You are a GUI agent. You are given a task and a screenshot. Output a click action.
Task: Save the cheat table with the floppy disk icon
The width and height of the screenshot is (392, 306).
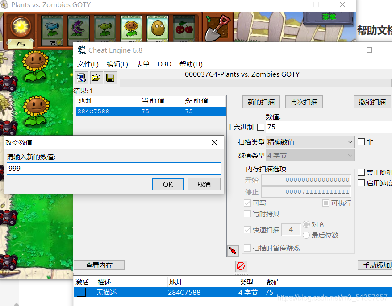click(x=110, y=78)
